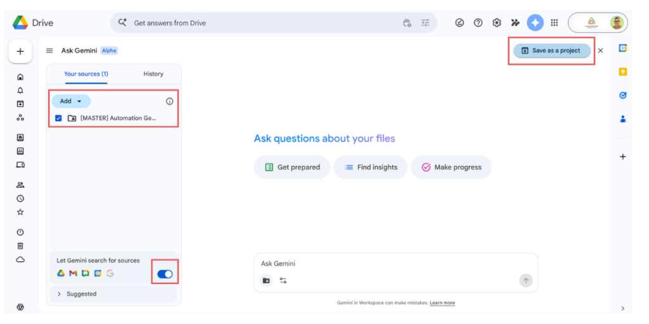Click the Gemini icon at bottom-left
Viewport: 649px width, 324px height.
pyautogui.click(x=20, y=307)
